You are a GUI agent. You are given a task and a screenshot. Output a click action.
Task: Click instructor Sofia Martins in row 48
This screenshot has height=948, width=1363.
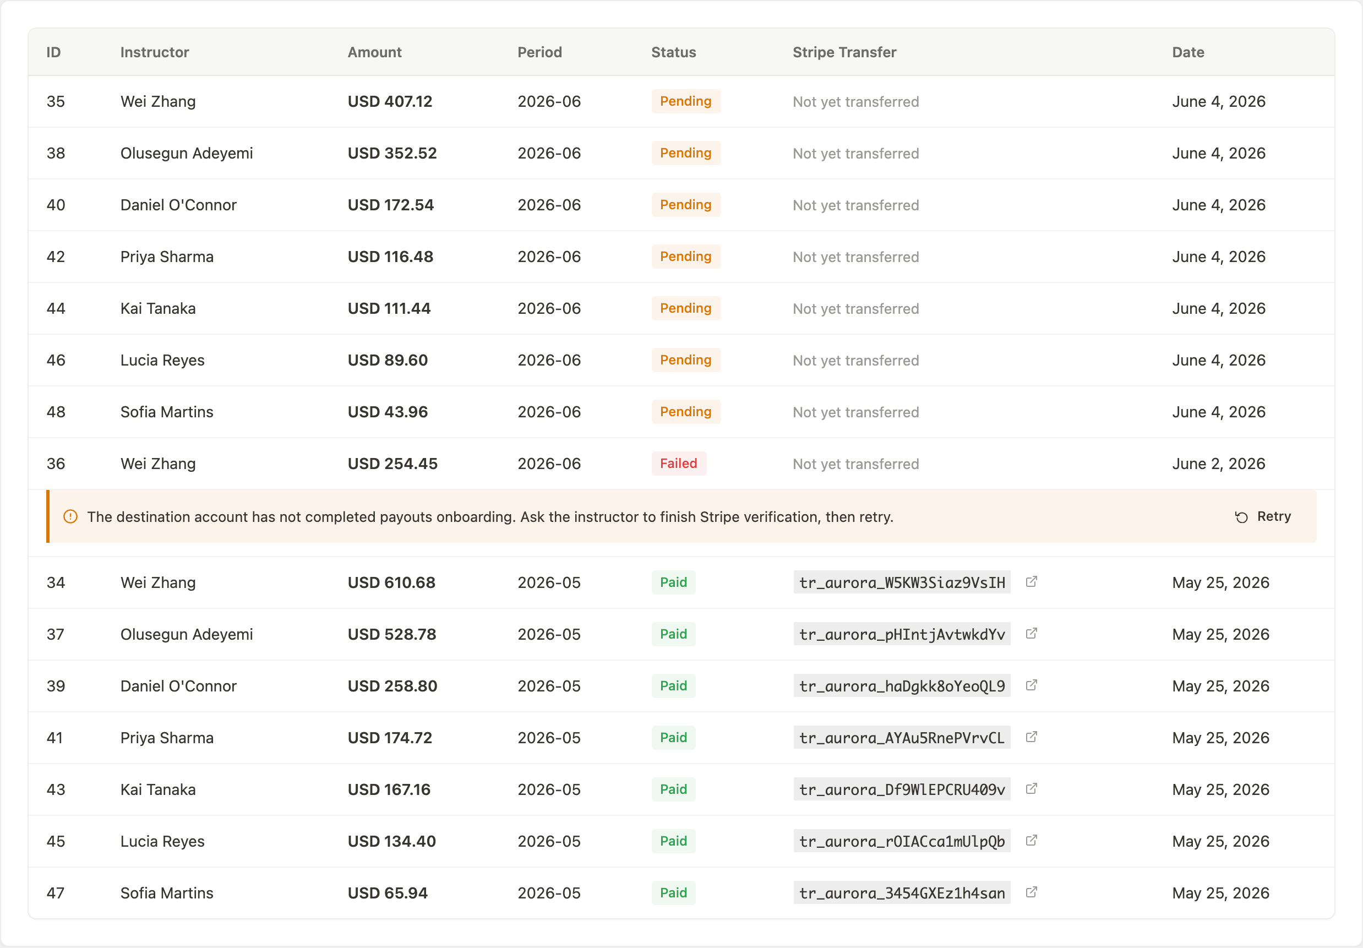pyautogui.click(x=167, y=411)
